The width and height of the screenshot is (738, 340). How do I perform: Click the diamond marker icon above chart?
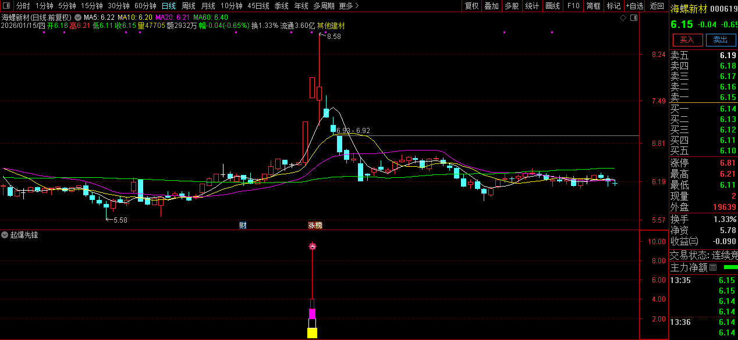623,18
